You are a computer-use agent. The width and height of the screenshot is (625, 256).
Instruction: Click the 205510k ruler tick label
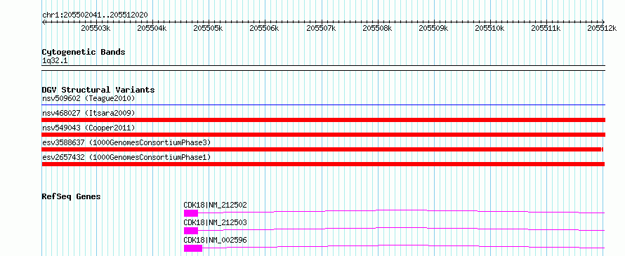pyautogui.click(x=490, y=28)
